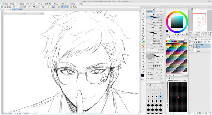The image size is (212, 115).
Task: Expand the 手ブレ補正 stabilization arrow
Action: (161, 78)
